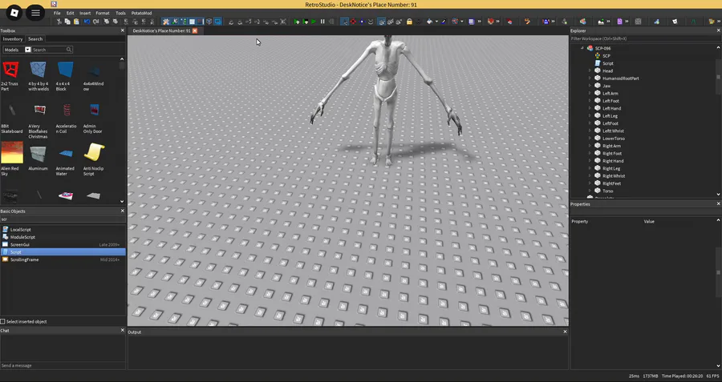Click the yellow padlock Lock tool
Viewport: 722px width, 382px height.
pyautogui.click(x=409, y=22)
